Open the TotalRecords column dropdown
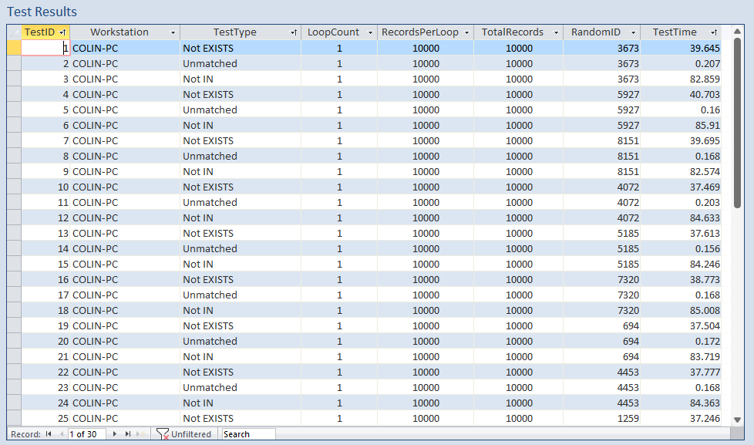Viewport: 754px width, 445px height. click(x=556, y=32)
